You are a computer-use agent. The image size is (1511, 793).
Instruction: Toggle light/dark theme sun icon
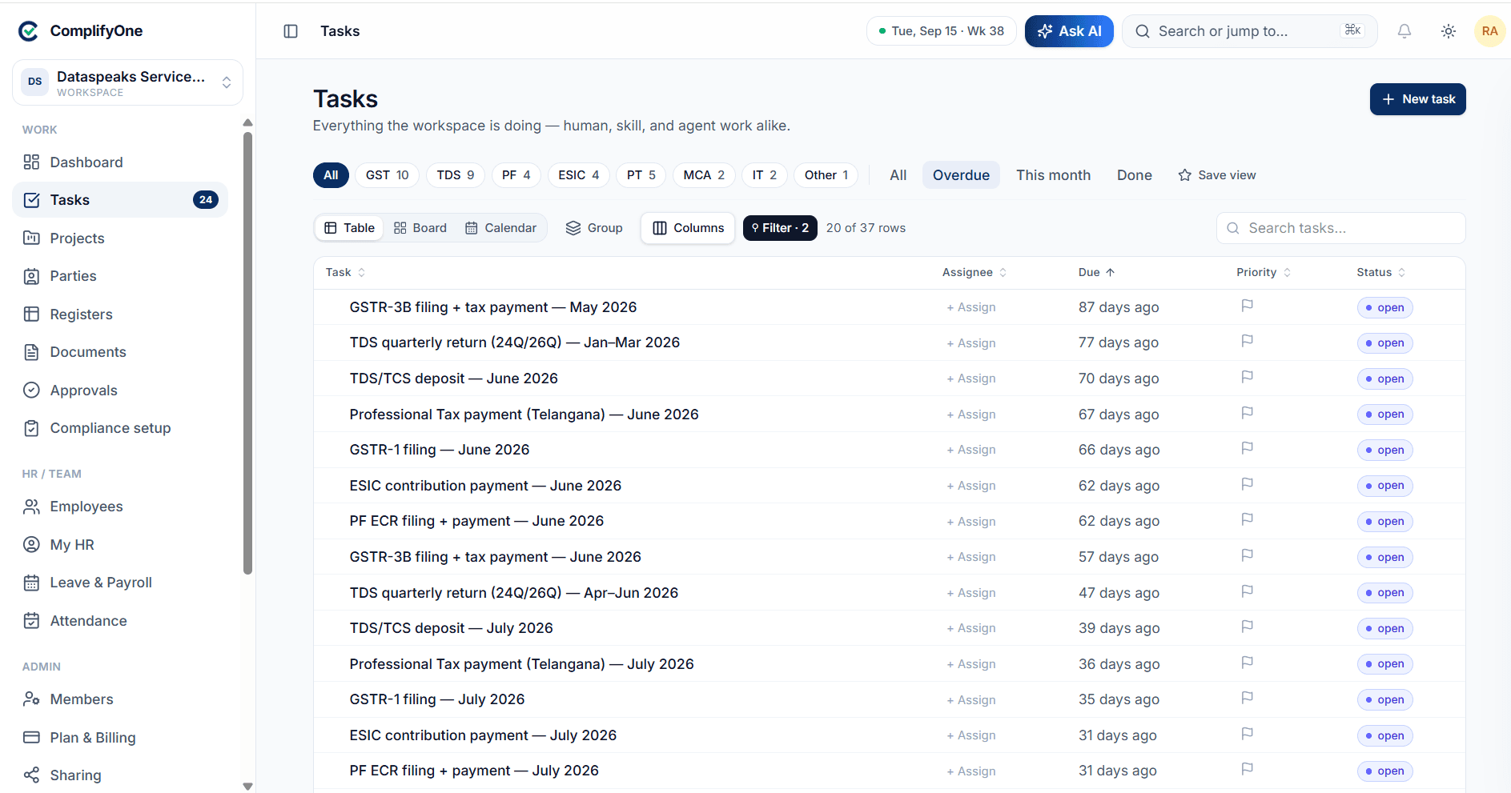1448,31
